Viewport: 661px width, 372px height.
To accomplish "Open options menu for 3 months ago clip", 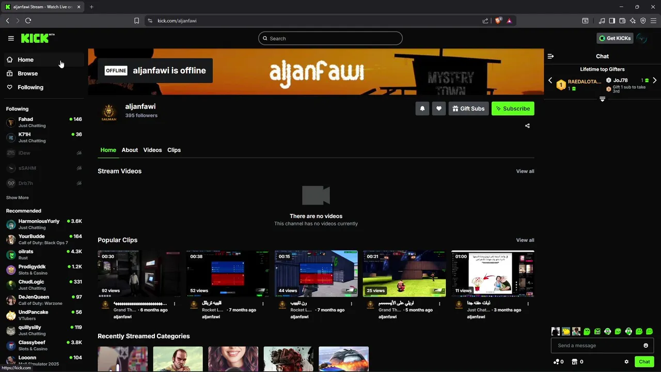I will [528, 304].
